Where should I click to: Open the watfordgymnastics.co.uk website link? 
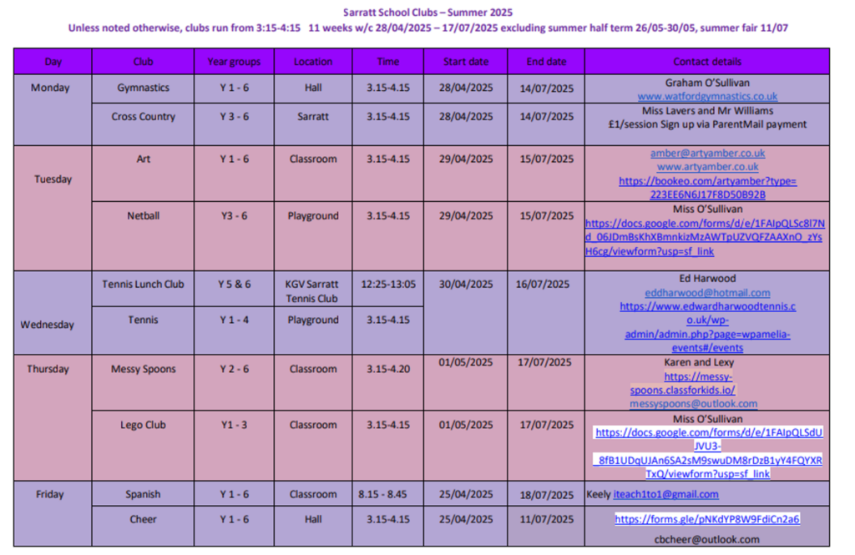[x=707, y=97]
